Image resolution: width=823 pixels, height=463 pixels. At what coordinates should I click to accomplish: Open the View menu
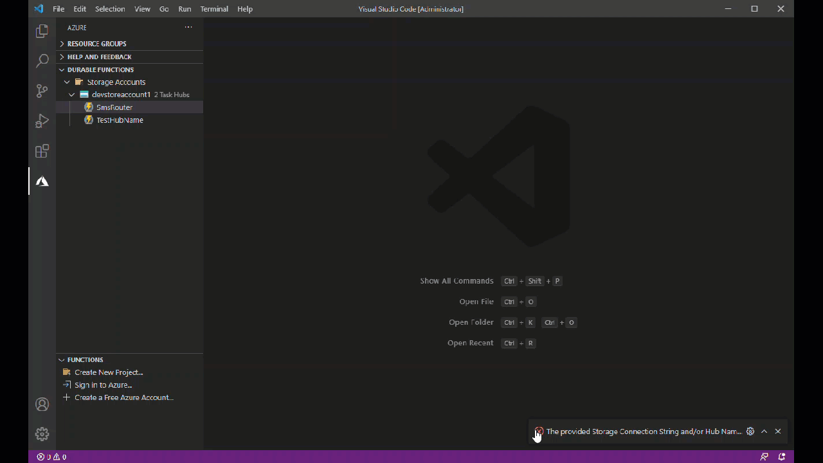(x=142, y=9)
